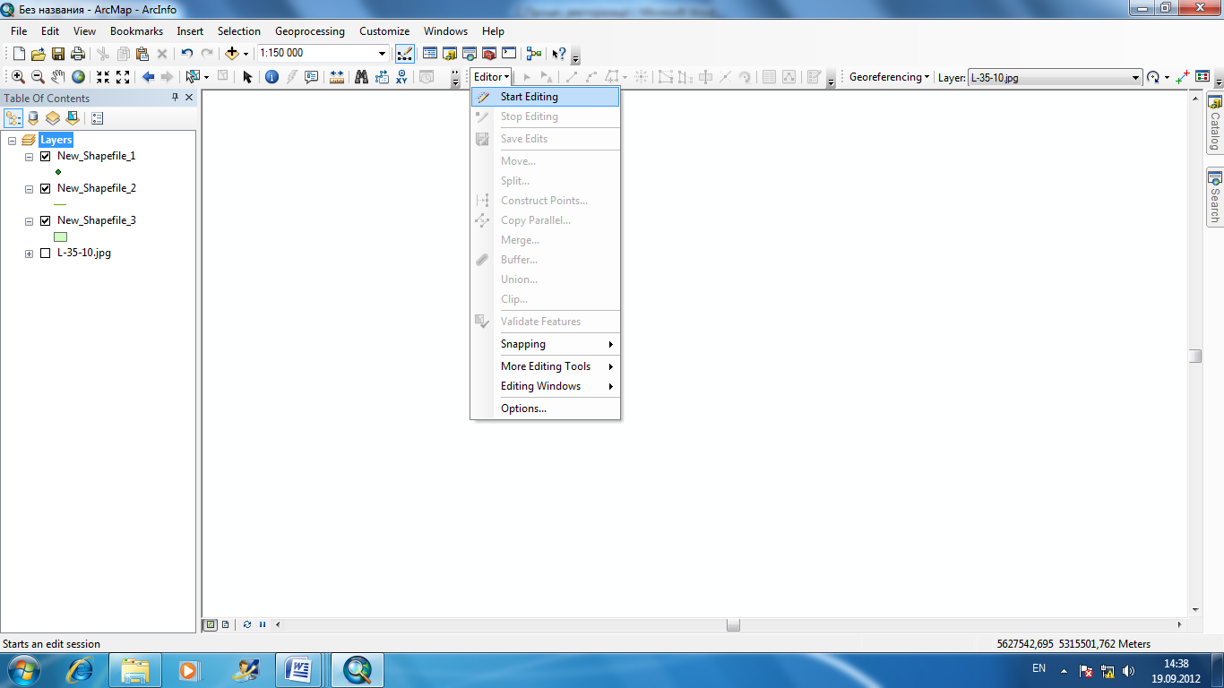Collapse the Layers data frame

[x=13, y=140]
